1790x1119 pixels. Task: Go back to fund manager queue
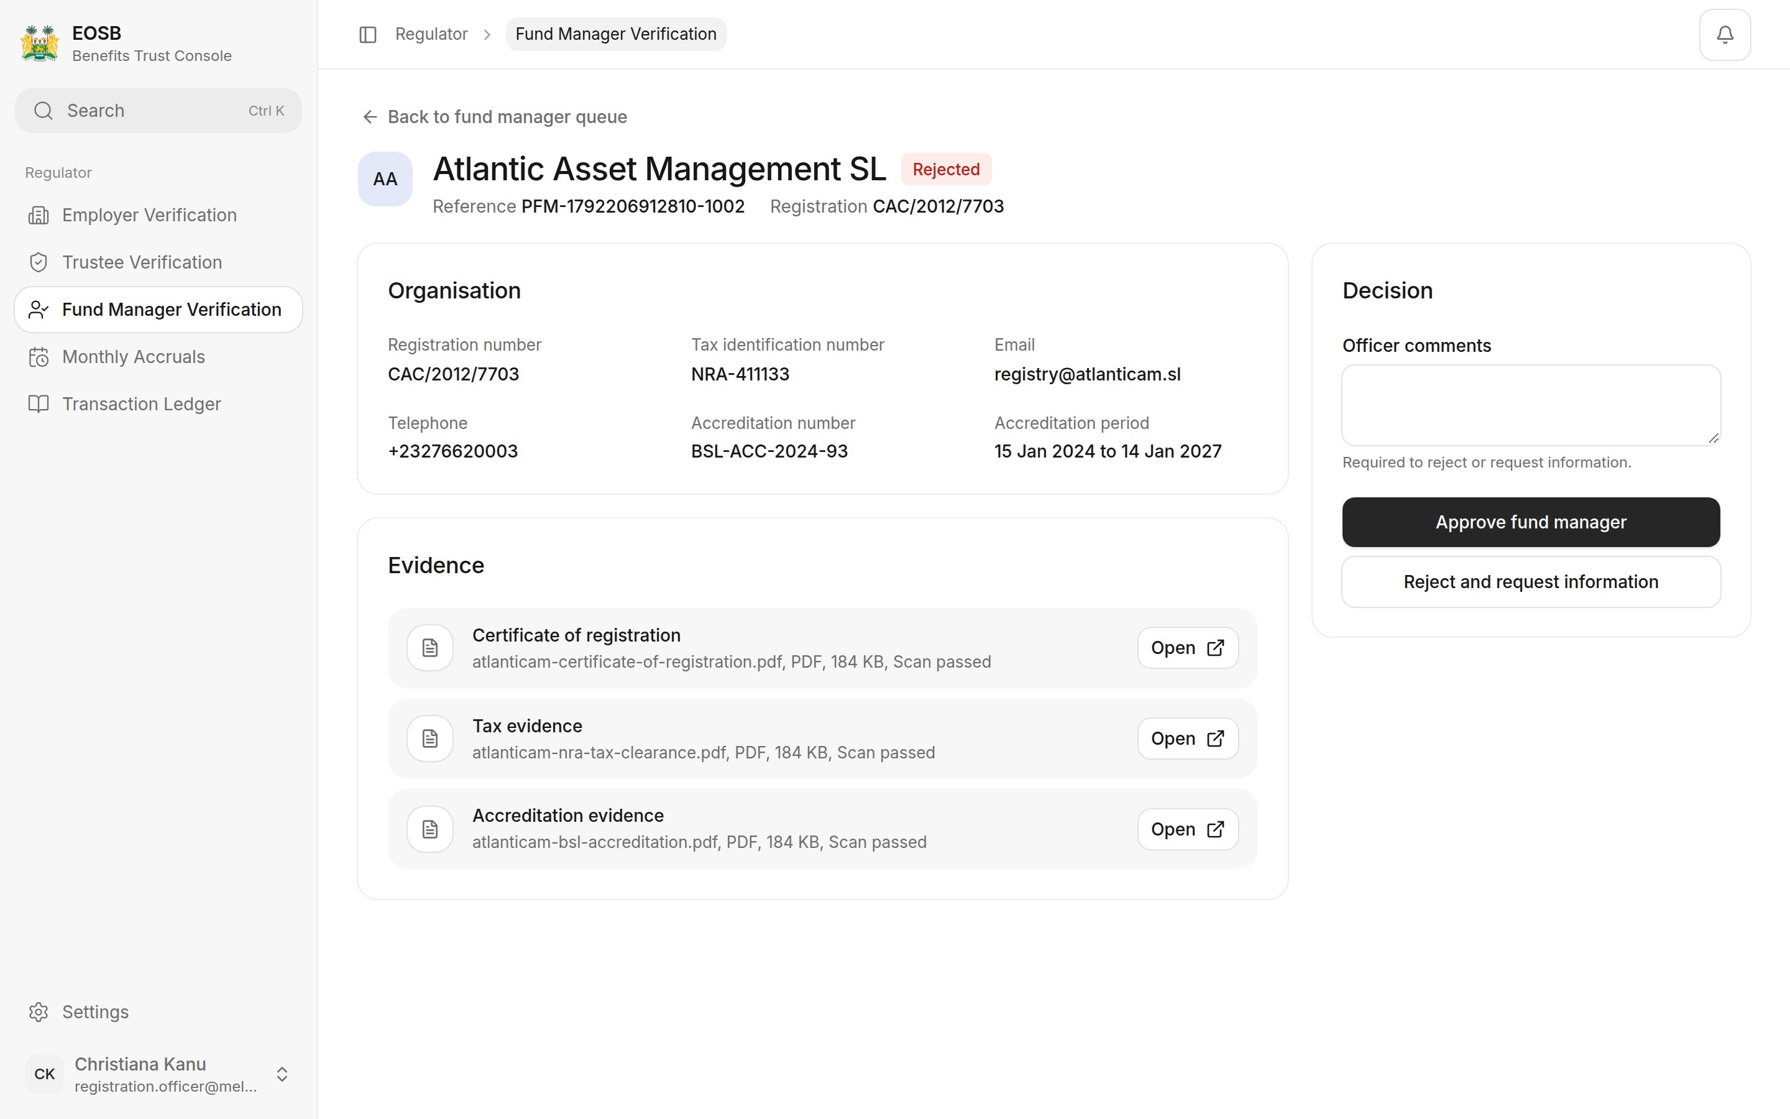[x=494, y=117]
